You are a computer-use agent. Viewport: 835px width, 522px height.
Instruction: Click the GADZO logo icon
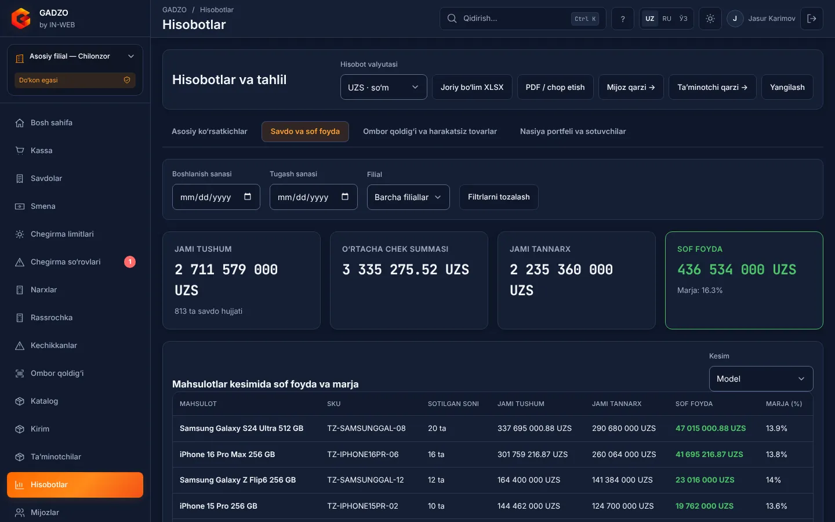21,19
